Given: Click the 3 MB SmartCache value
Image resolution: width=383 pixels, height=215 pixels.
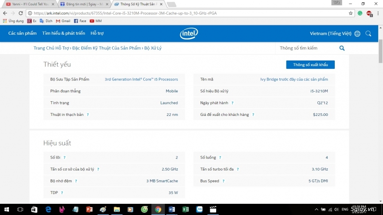Looking at the screenshot, I should point(162,181).
